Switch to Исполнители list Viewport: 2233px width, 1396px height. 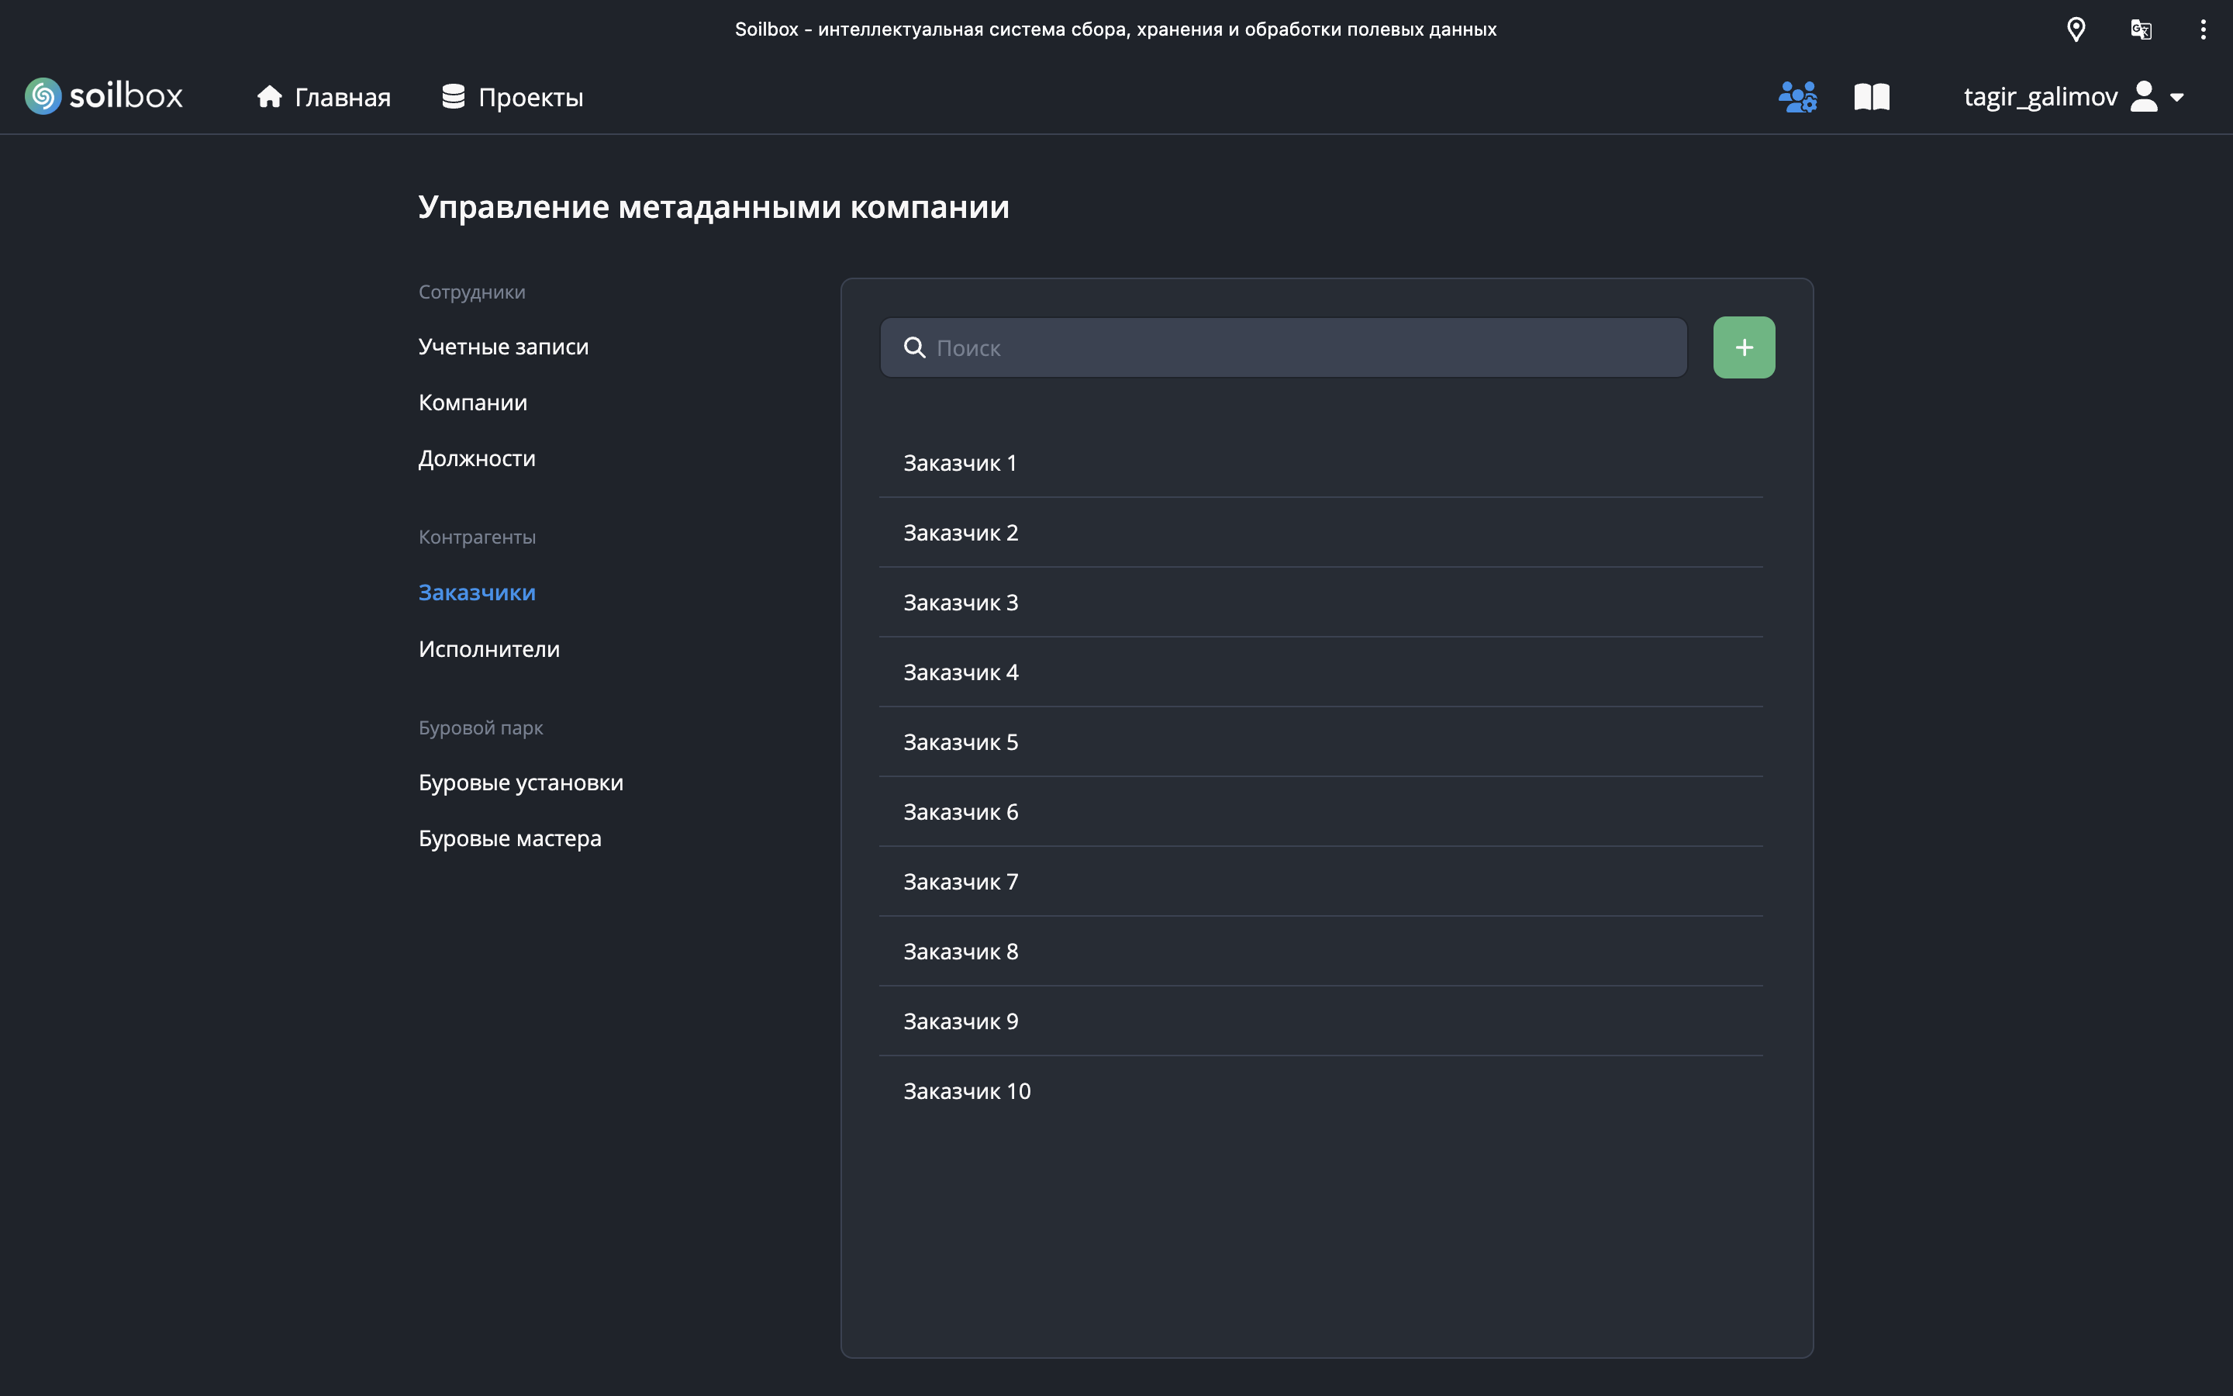[489, 649]
